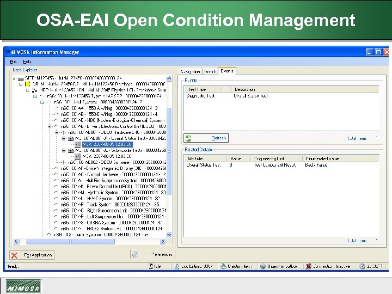392x294 pixels.
Task: Collapse the Hull Systems node
Action: 42,102
